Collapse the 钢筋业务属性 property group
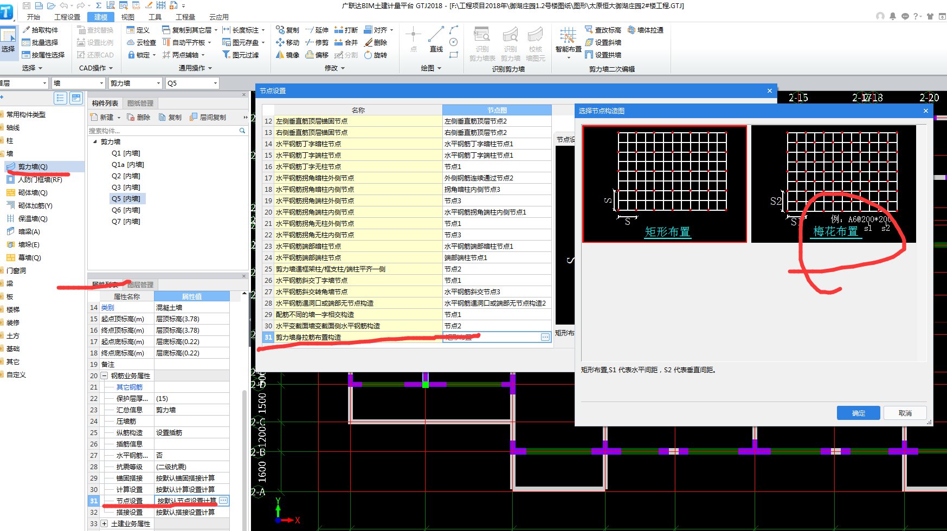Screen dimensions: 947x531 [104, 375]
